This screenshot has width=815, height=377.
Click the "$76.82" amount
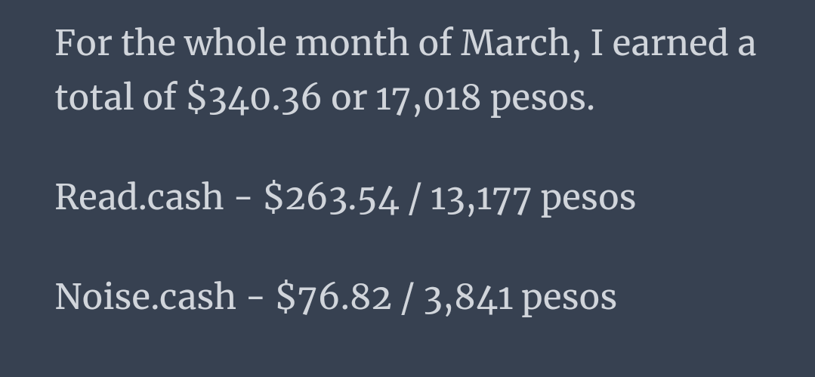point(334,298)
